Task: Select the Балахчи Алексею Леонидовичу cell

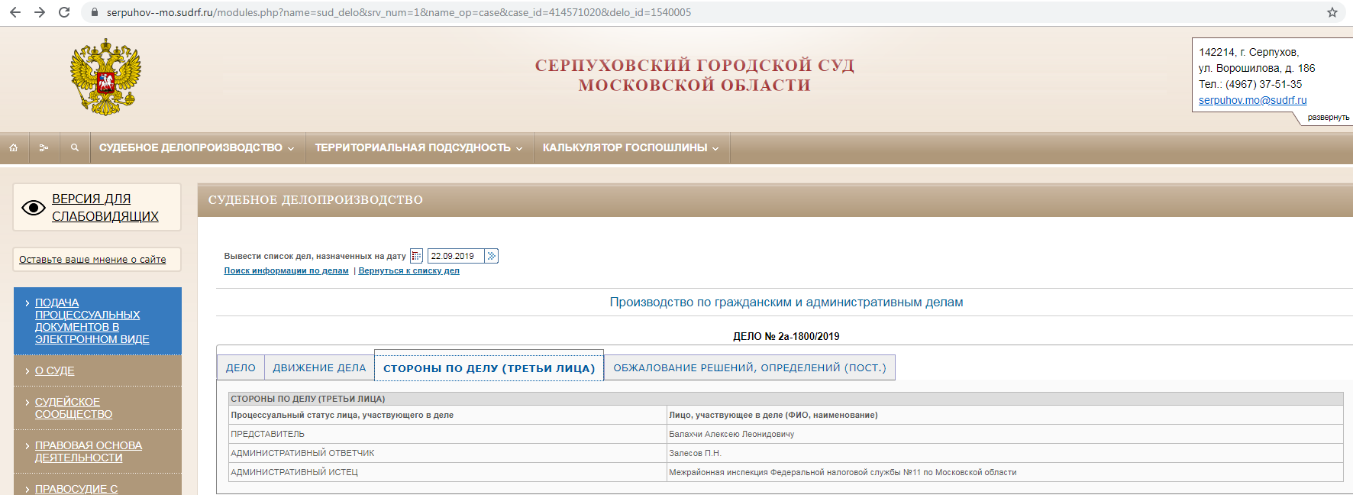Action: tap(1005, 434)
